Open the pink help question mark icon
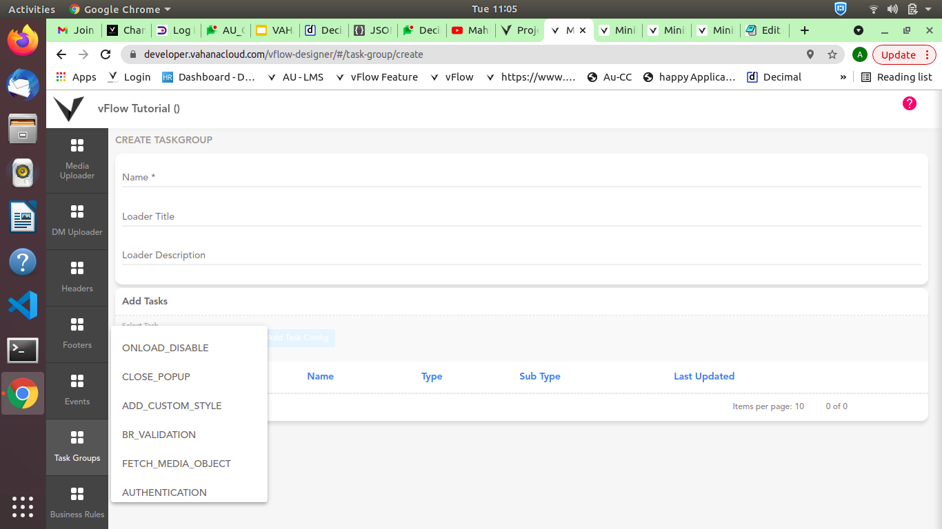This screenshot has height=529, width=942. click(x=910, y=103)
